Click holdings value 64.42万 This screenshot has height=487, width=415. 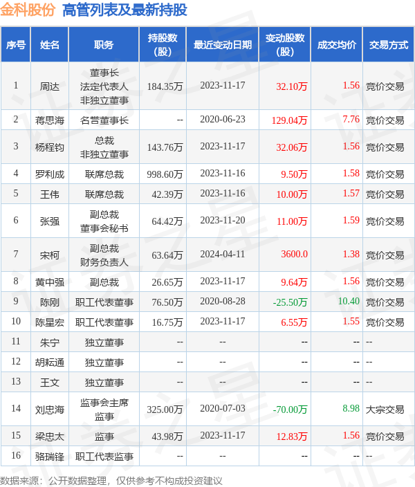[167, 221]
